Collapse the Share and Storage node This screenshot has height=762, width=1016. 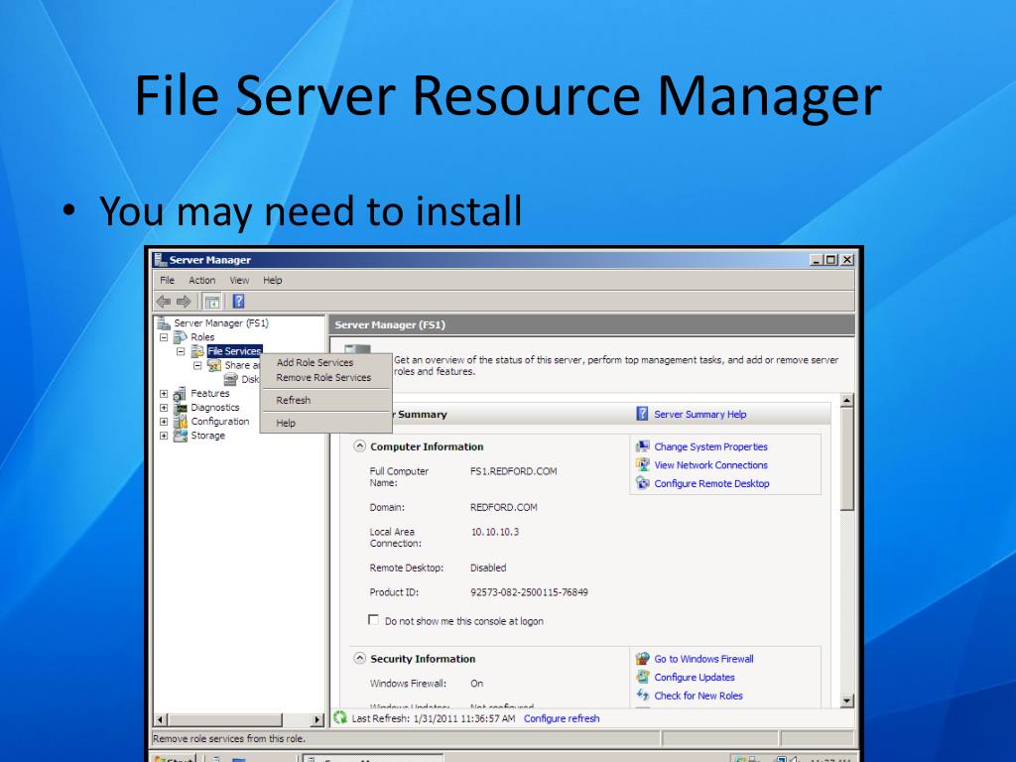point(197,365)
